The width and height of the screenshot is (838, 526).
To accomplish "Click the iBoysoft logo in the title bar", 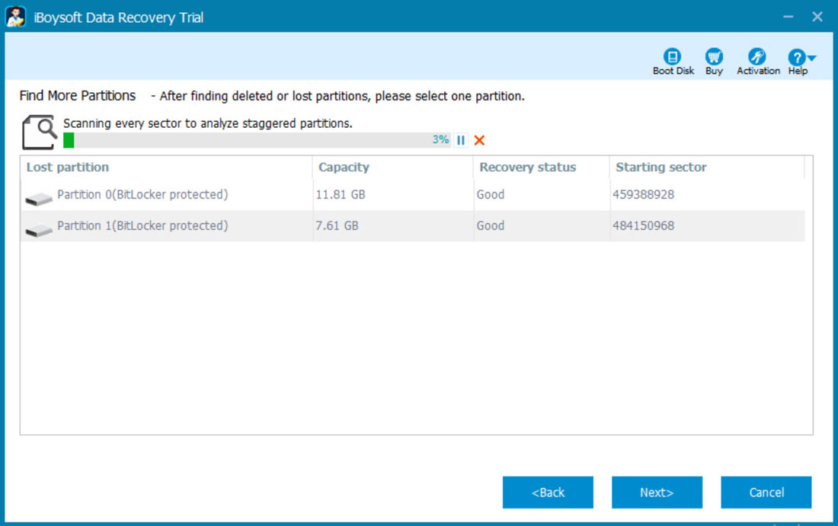I will (16, 16).
